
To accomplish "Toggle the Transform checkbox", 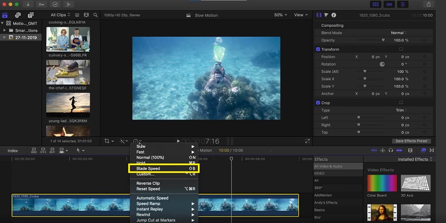I will pos(318,49).
